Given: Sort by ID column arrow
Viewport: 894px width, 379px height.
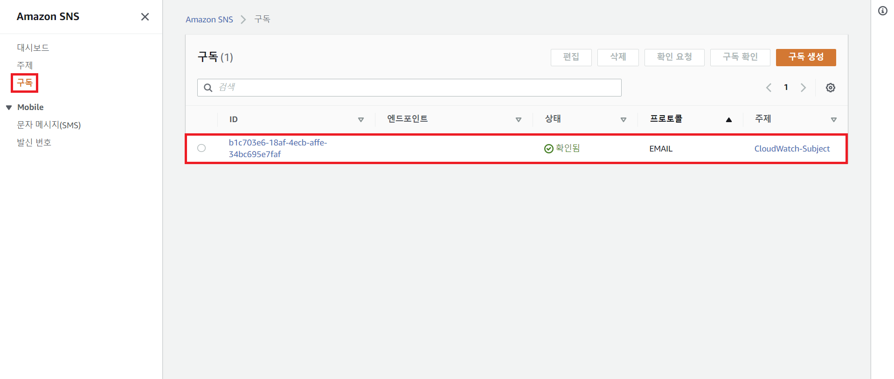Looking at the screenshot, I should (361, 120).
